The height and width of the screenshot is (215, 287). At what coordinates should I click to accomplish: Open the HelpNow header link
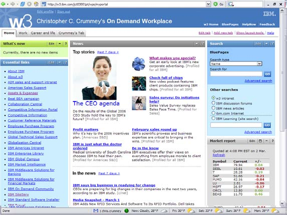coord(249,24)
